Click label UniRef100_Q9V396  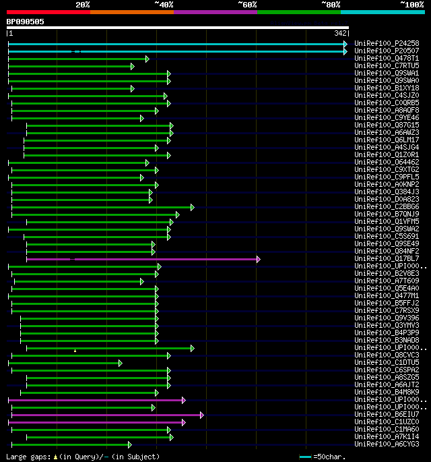click(x=387, y=318)
